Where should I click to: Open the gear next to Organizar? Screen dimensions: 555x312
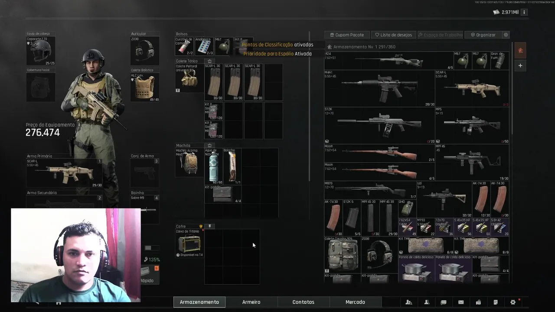(x=506, y=35)
